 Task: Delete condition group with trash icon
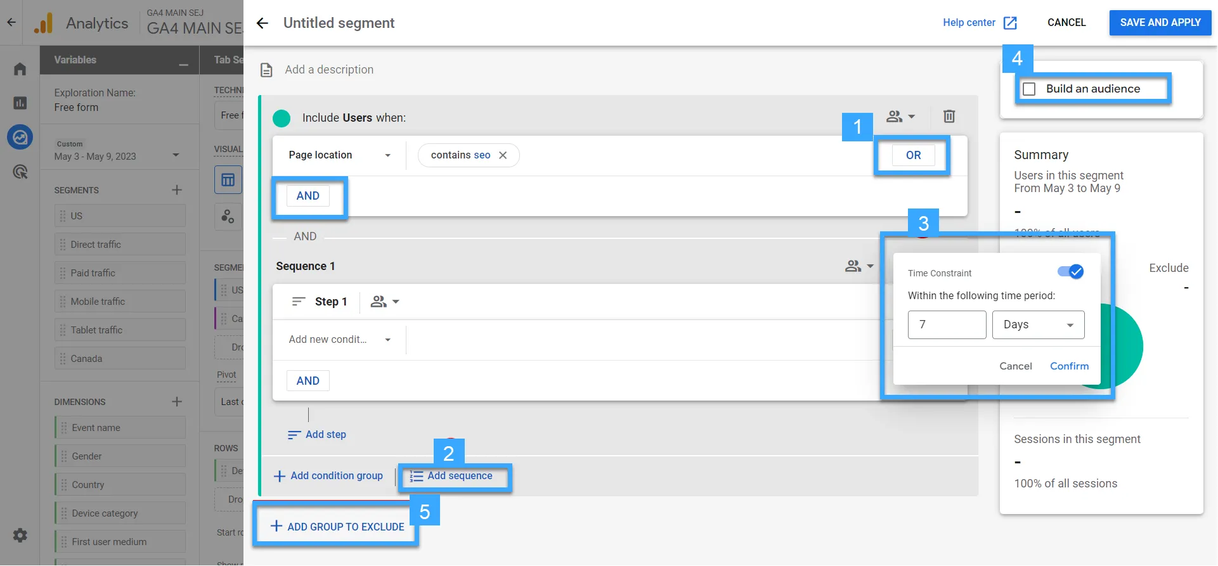pos(949,117)
